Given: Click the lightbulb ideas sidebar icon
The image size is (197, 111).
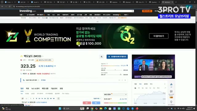Looking at the screenshot, I should tap(171, 102).
